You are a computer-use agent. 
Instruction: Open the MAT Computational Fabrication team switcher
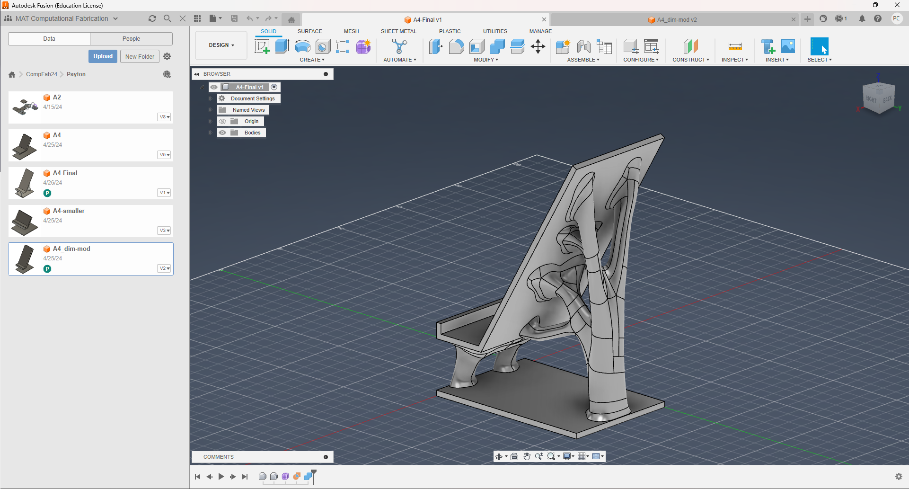point(61,18)
